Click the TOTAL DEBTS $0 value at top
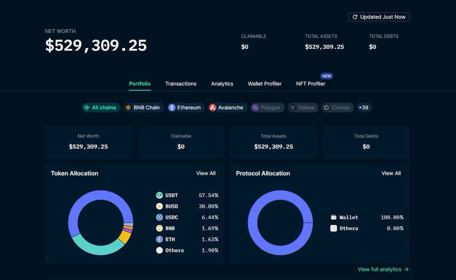 (372, 47)
